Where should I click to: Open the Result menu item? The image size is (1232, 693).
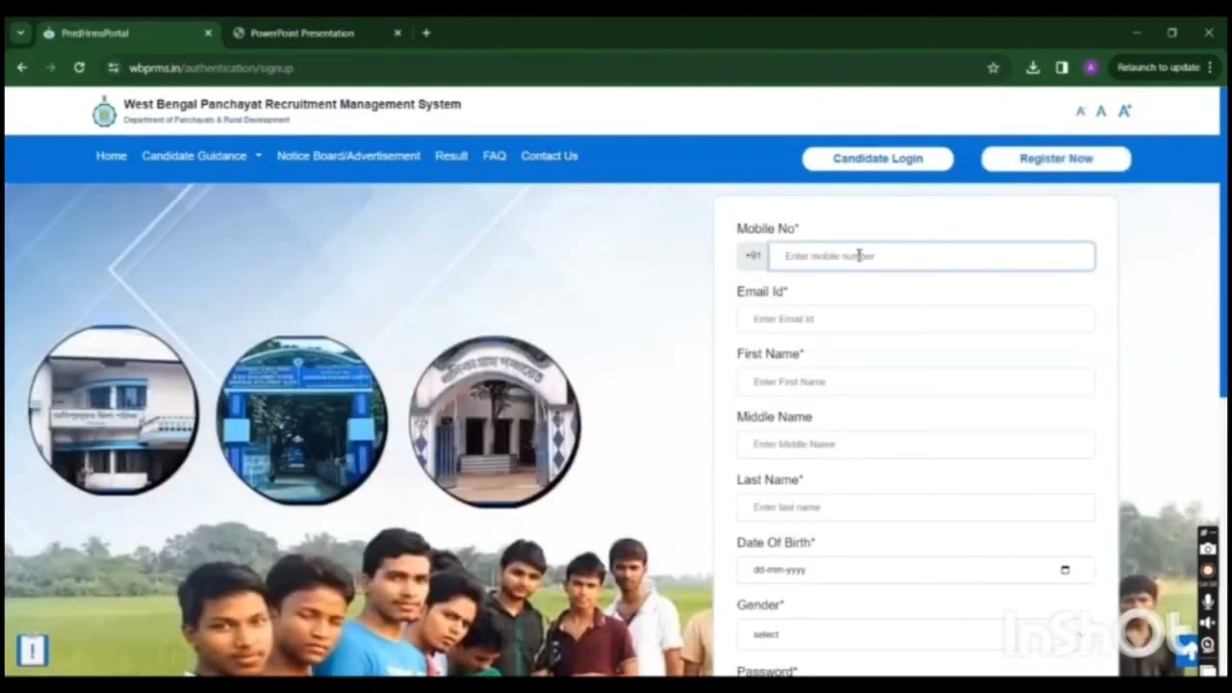[451, 156]
